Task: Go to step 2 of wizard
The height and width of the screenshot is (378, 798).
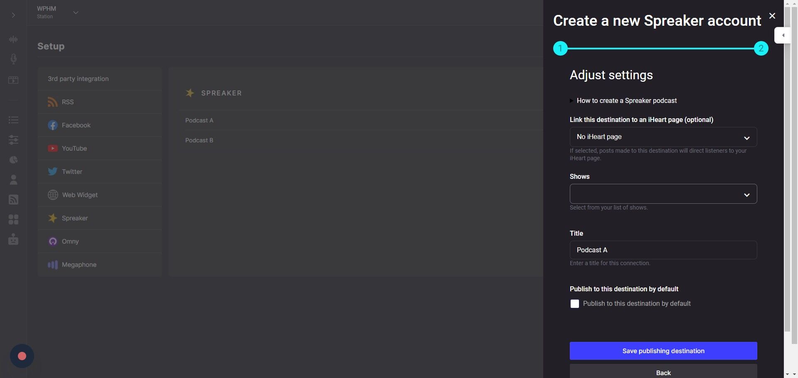Action: [761, 49]
